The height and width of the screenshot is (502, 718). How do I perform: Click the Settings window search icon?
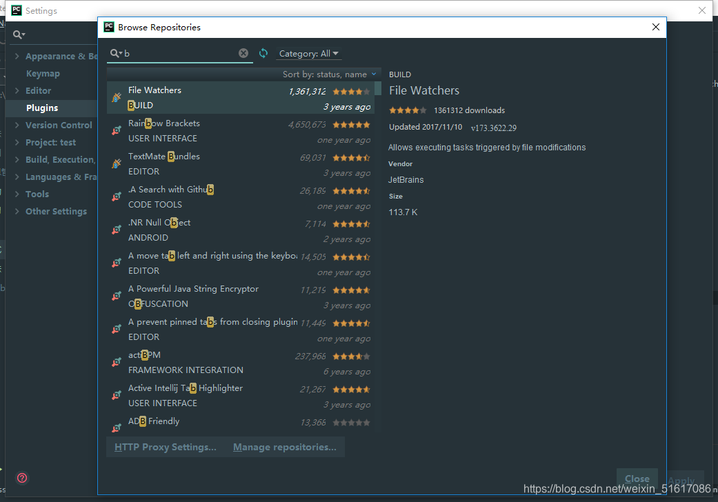point(19,34)
